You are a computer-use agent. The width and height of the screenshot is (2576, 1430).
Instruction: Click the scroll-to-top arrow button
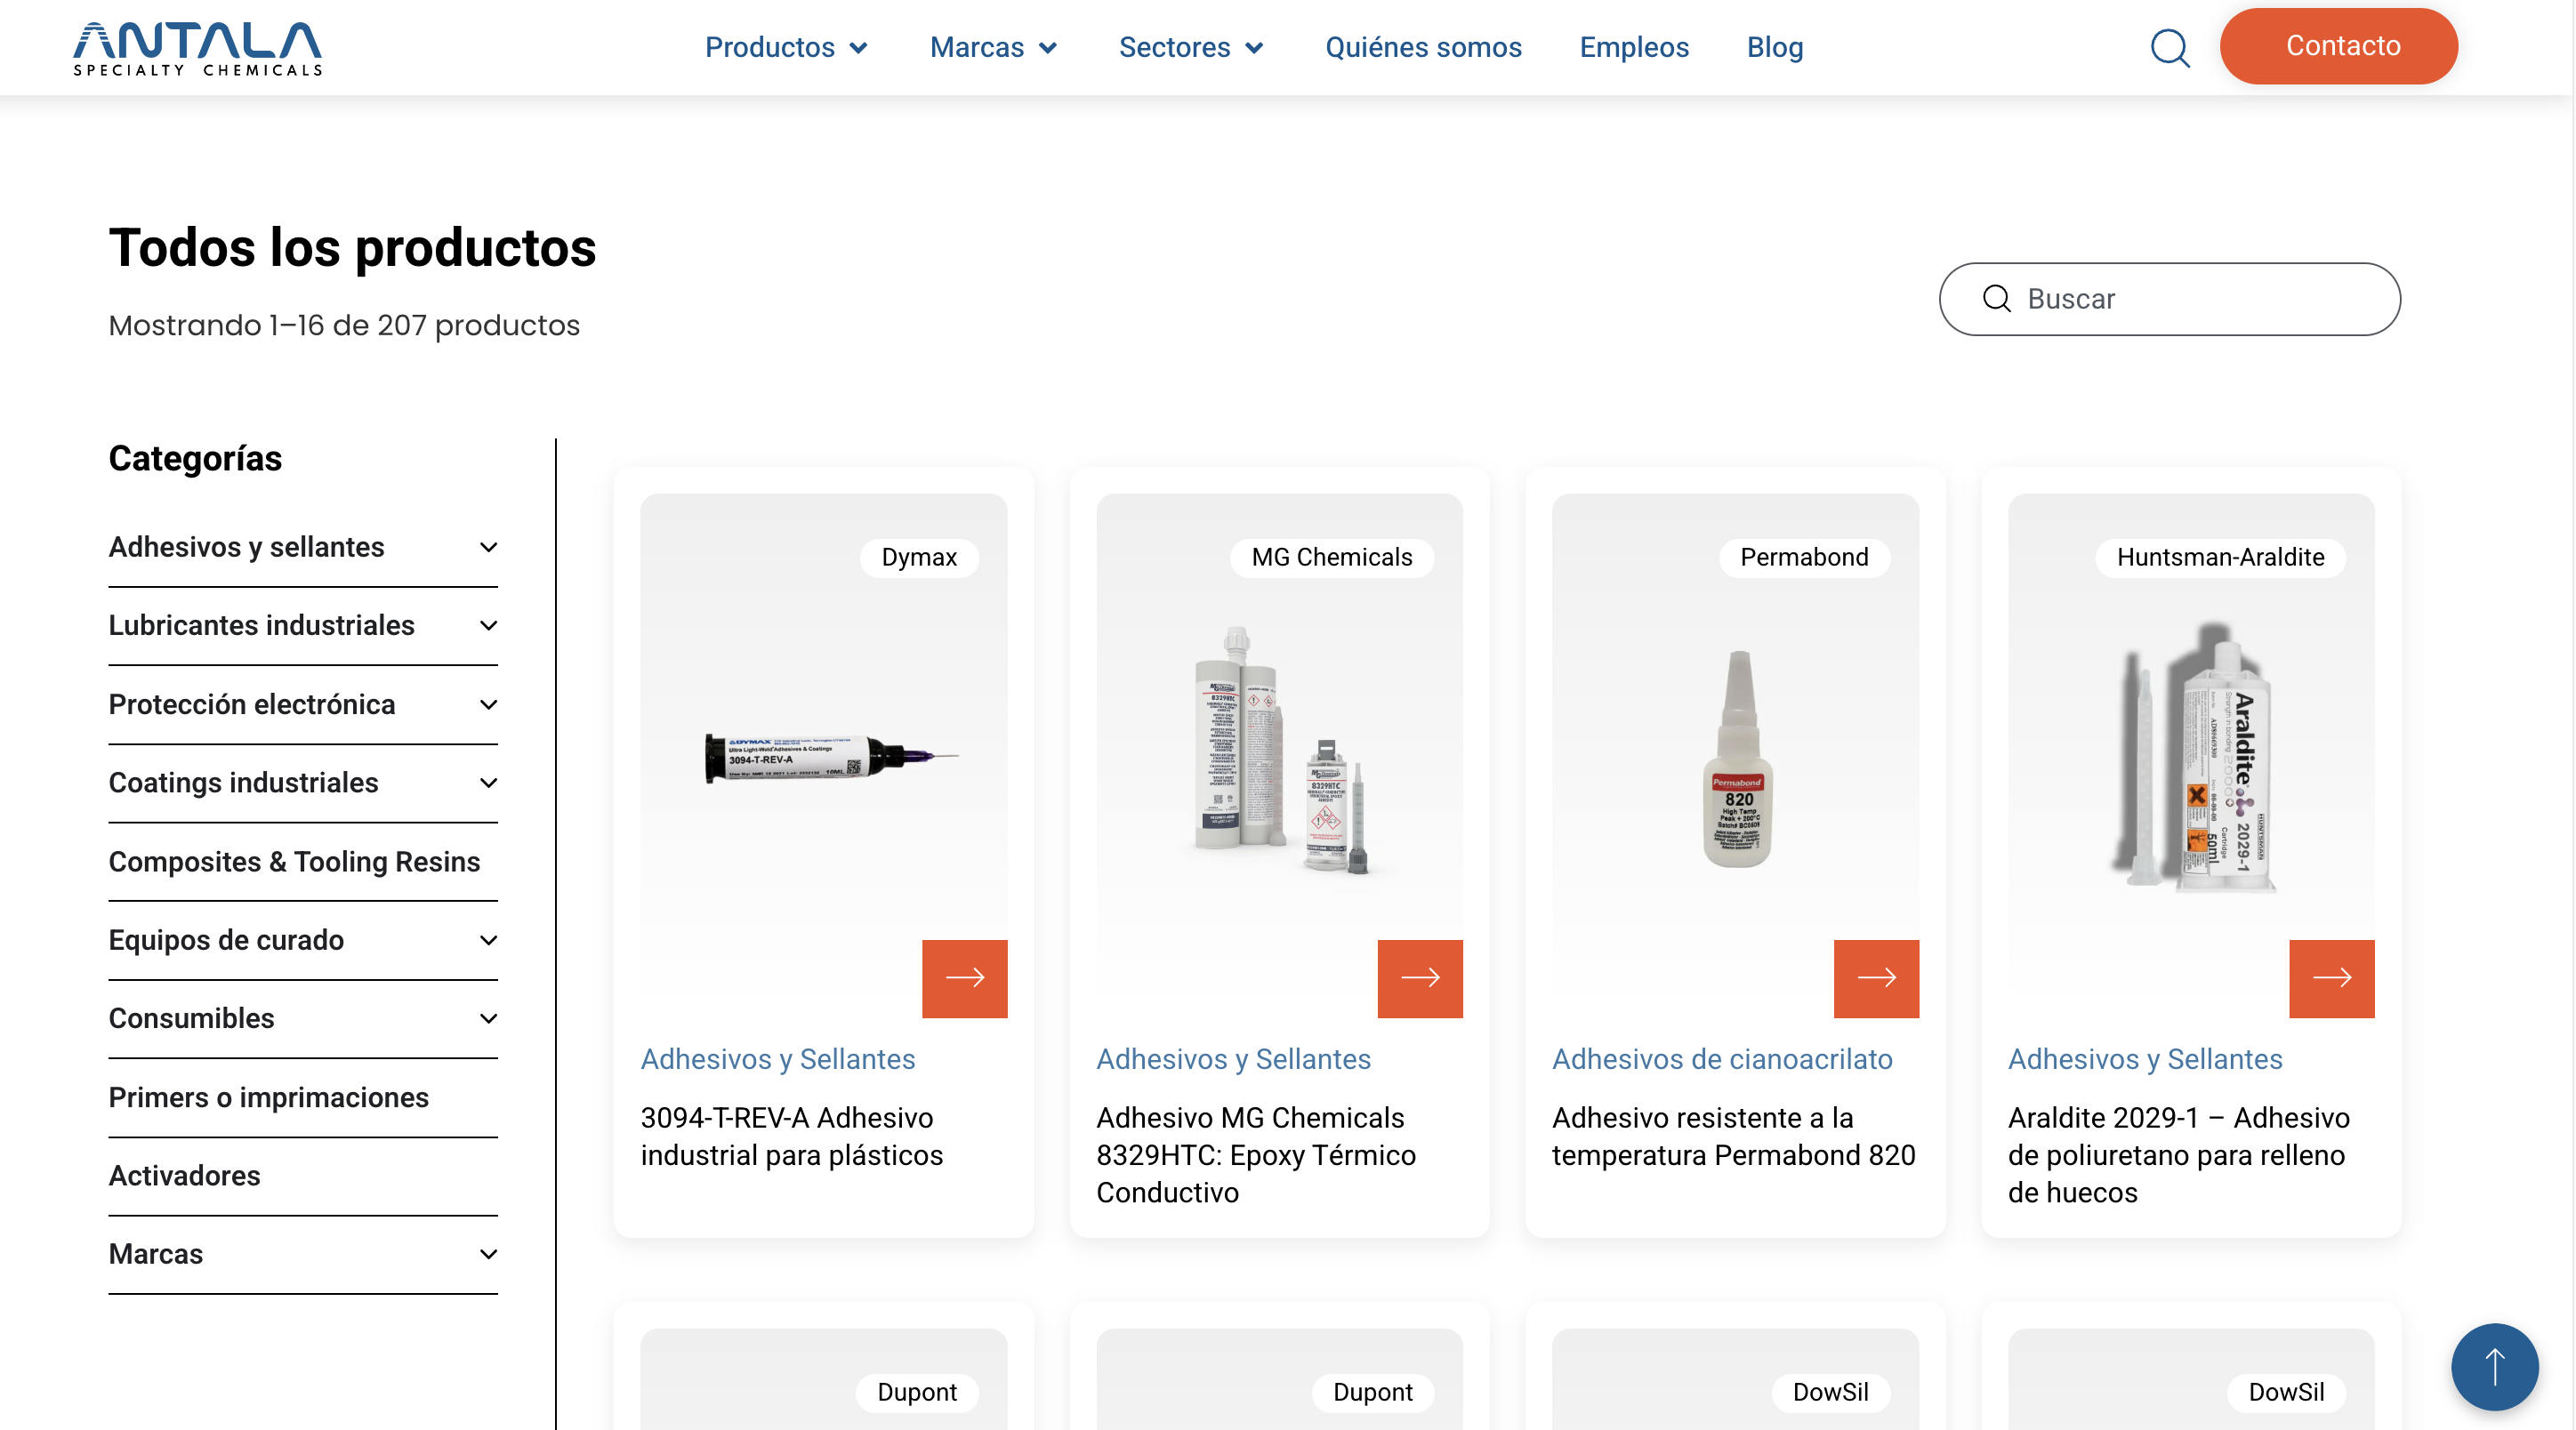tap(2494, 1366)
